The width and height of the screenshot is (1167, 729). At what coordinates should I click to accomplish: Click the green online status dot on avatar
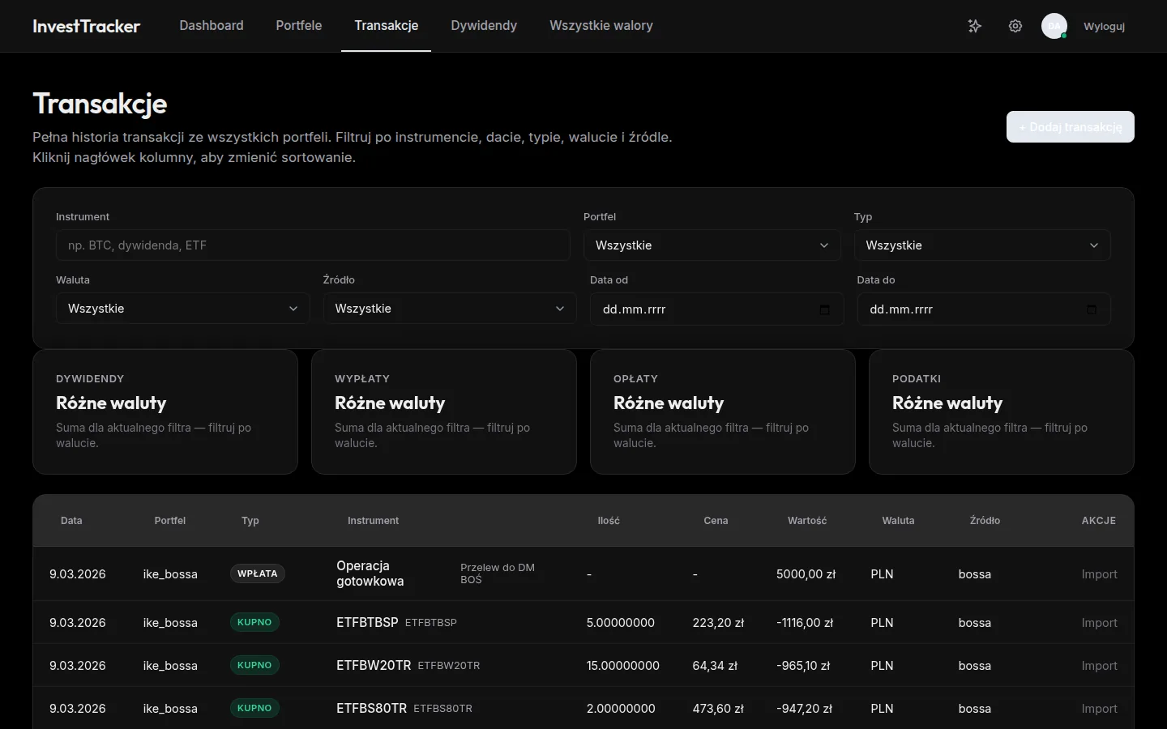pyautogui.click(x=1064, y=36)
